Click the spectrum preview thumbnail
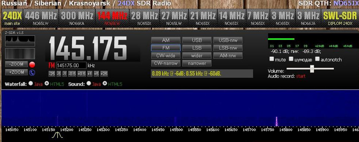359x142 pixels. coord(20,41)
